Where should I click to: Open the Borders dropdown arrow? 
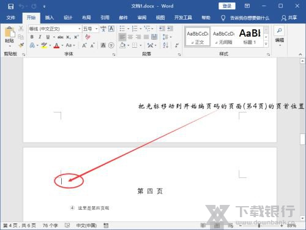coord(141,45)
